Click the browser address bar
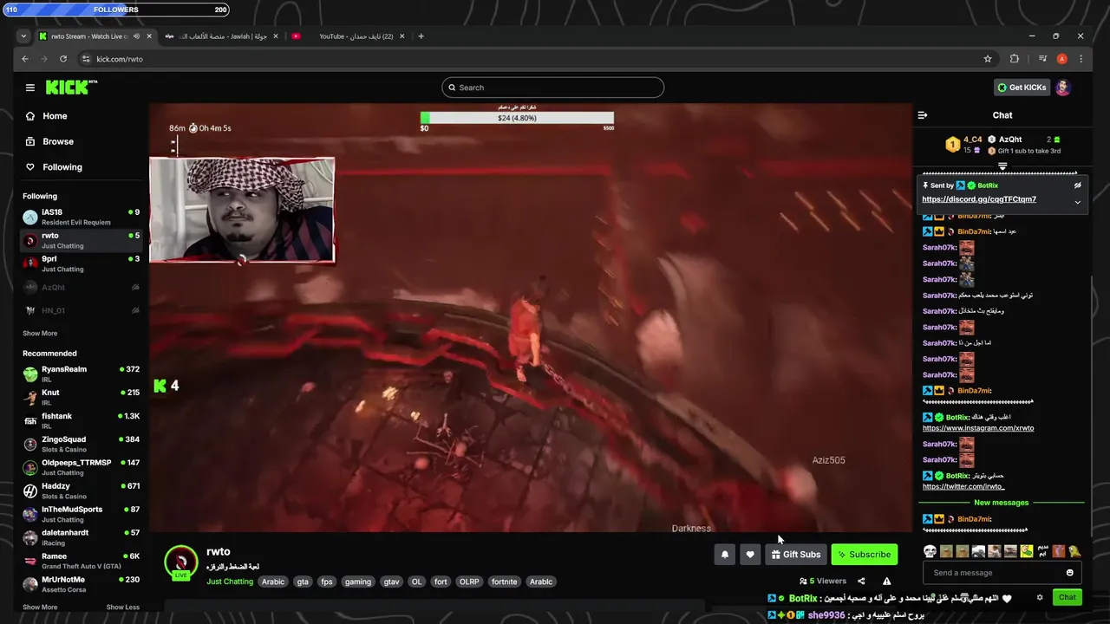This screenshot has height=624, width=1110. tap(538, 59)
